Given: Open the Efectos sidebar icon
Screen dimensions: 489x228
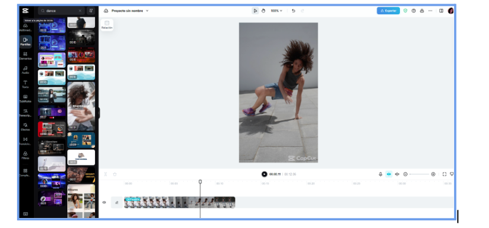Looking at the screenshot, I should click(x=25, y=127).
